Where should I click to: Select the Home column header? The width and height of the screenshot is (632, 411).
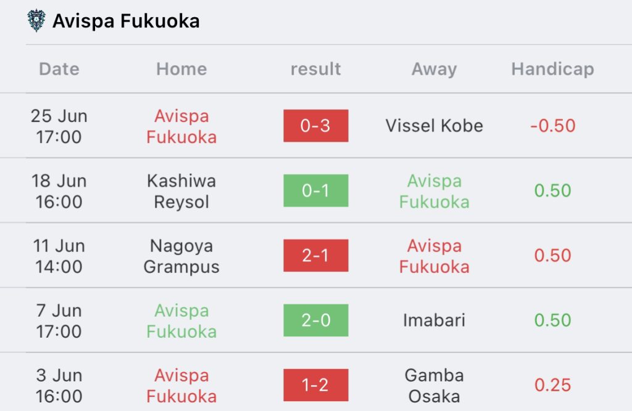[x=181, y=69]
